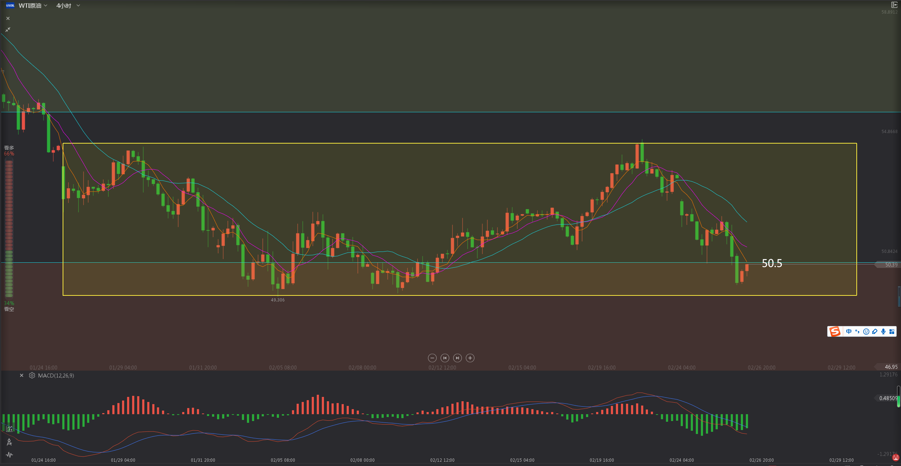Click the bottom price label 46.95
The image size is (901, 466).
coord(888,367)
